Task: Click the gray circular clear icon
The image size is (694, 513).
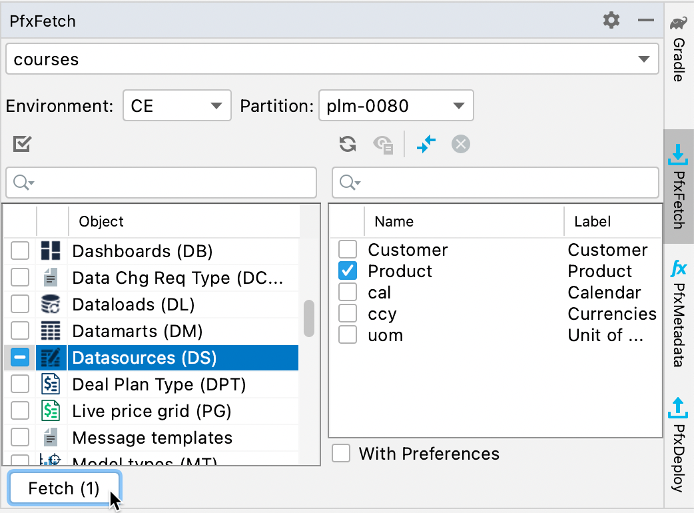Action: tap(460, 144)
